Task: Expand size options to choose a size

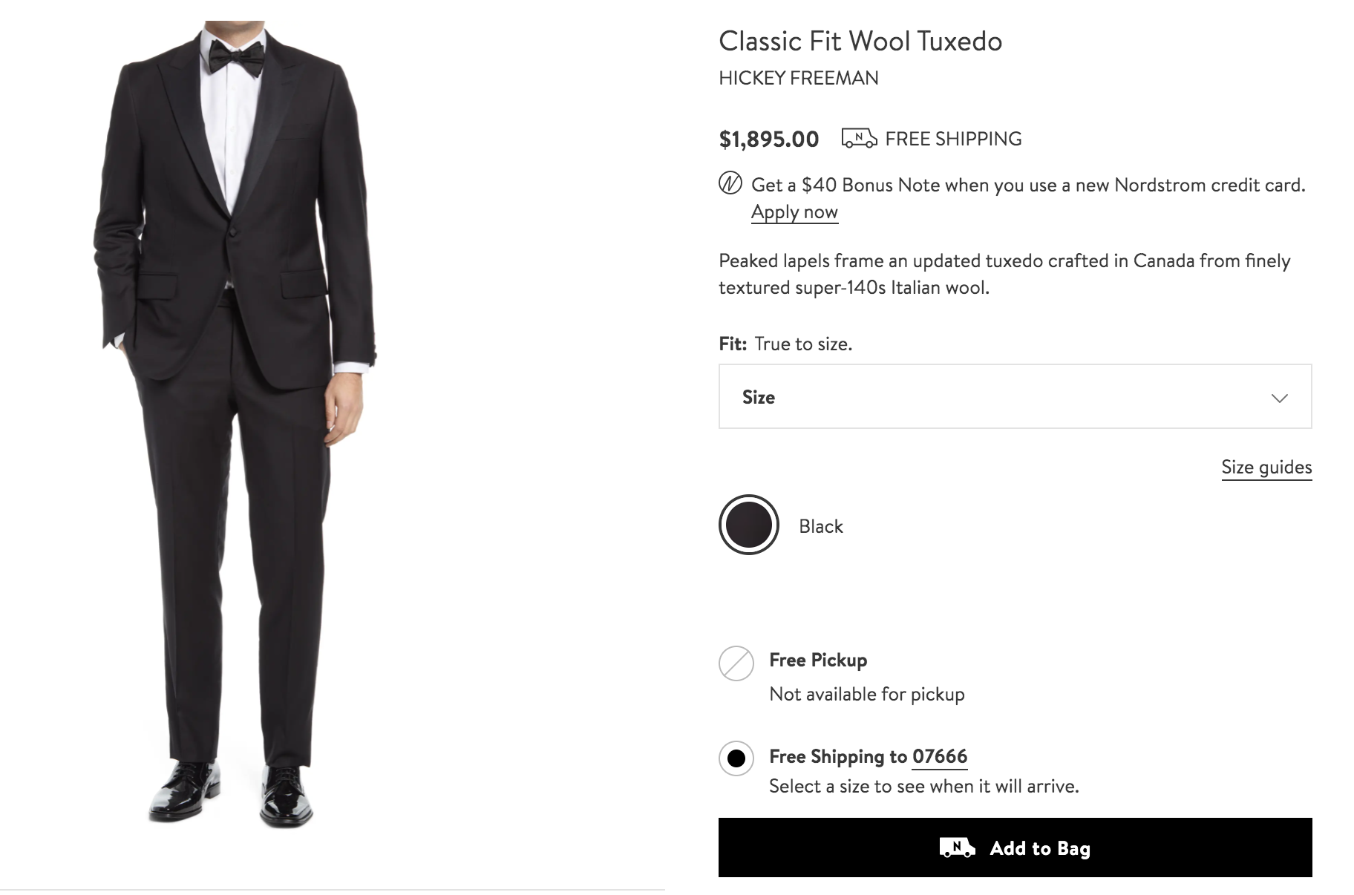Action: [x=1015, y=397]
